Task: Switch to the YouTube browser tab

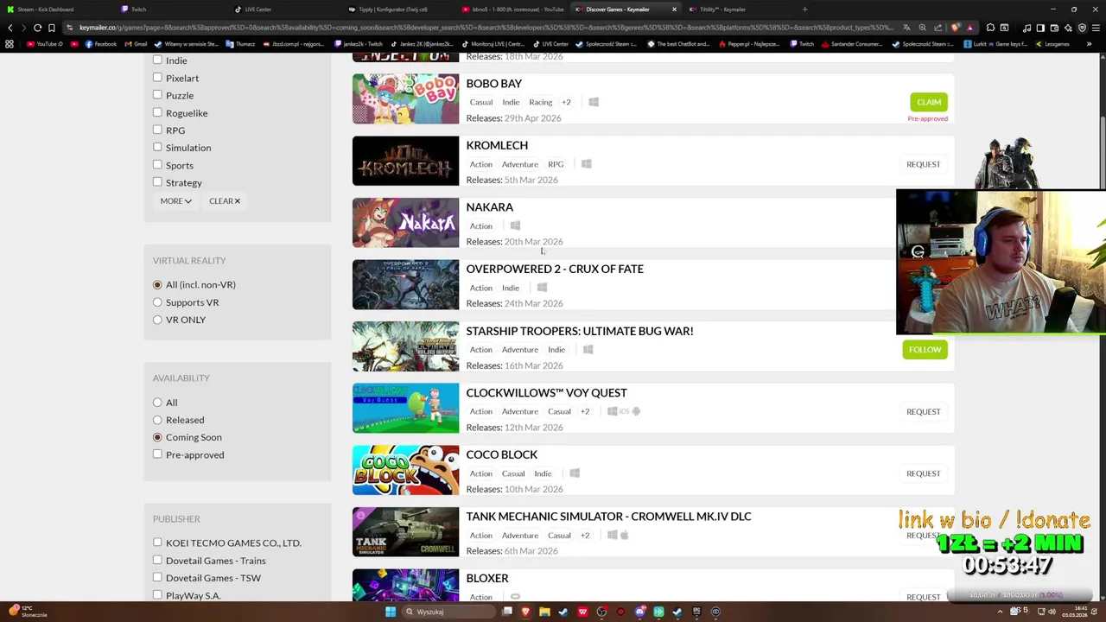Action: [x=512, y=10]
